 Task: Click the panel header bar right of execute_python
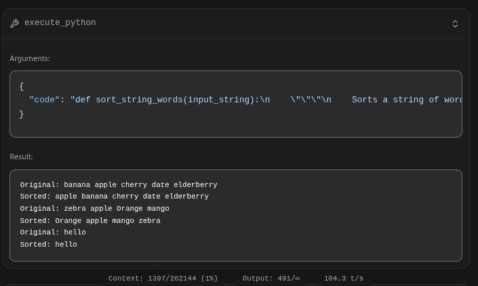(x=271, y=23)
